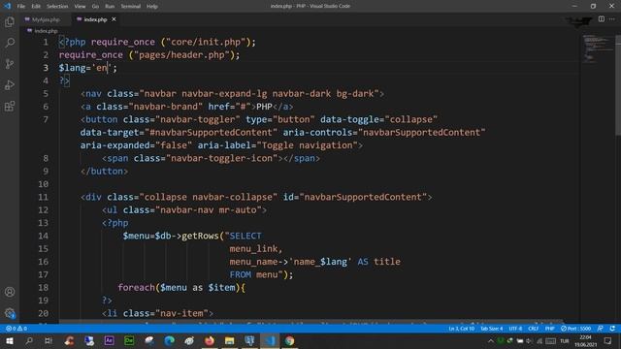Open the Windows Start menu
Screen dimensions: 621x349
point(10,340)
